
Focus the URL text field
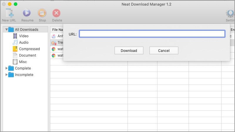coord(152,34)
